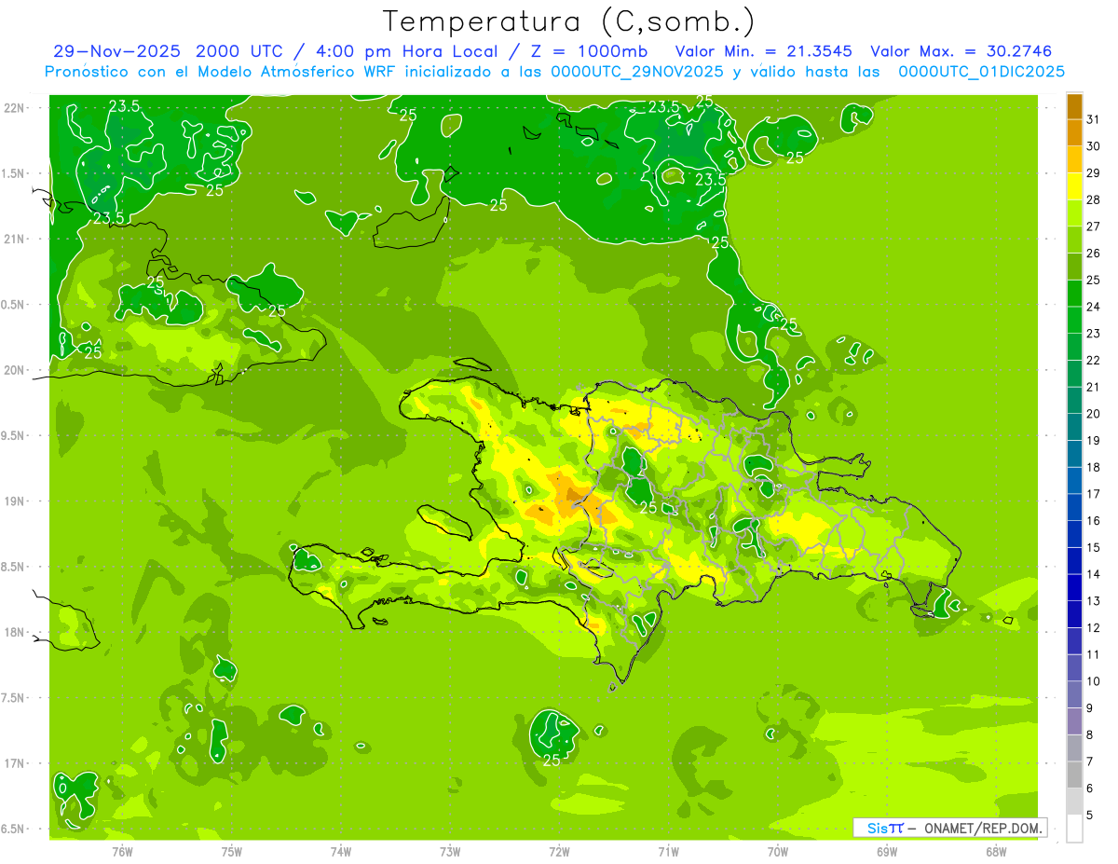Viewport: 1118px width, 864px height.
Task: Click the green legend swatch between 23 and 24
Action: tap(1074, 320)
